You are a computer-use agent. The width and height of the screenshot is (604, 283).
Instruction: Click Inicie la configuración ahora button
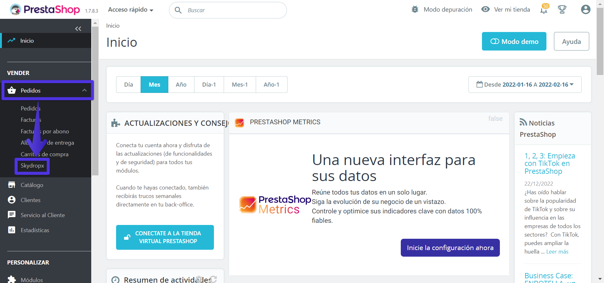click(450, 248)
